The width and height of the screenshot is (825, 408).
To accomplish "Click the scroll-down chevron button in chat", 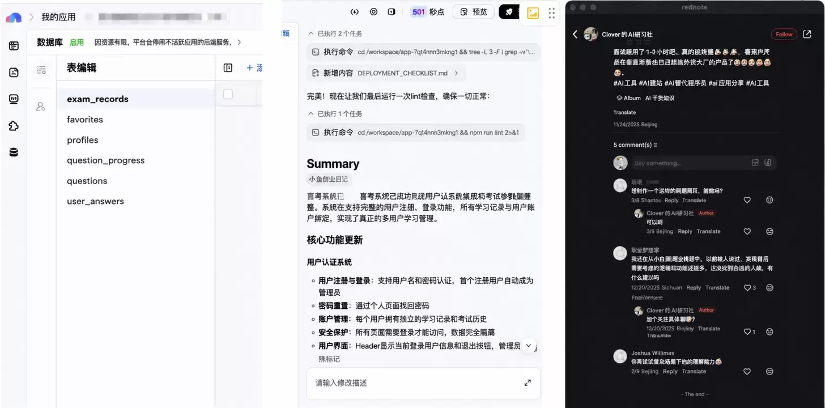I will [x=529, y=345].
